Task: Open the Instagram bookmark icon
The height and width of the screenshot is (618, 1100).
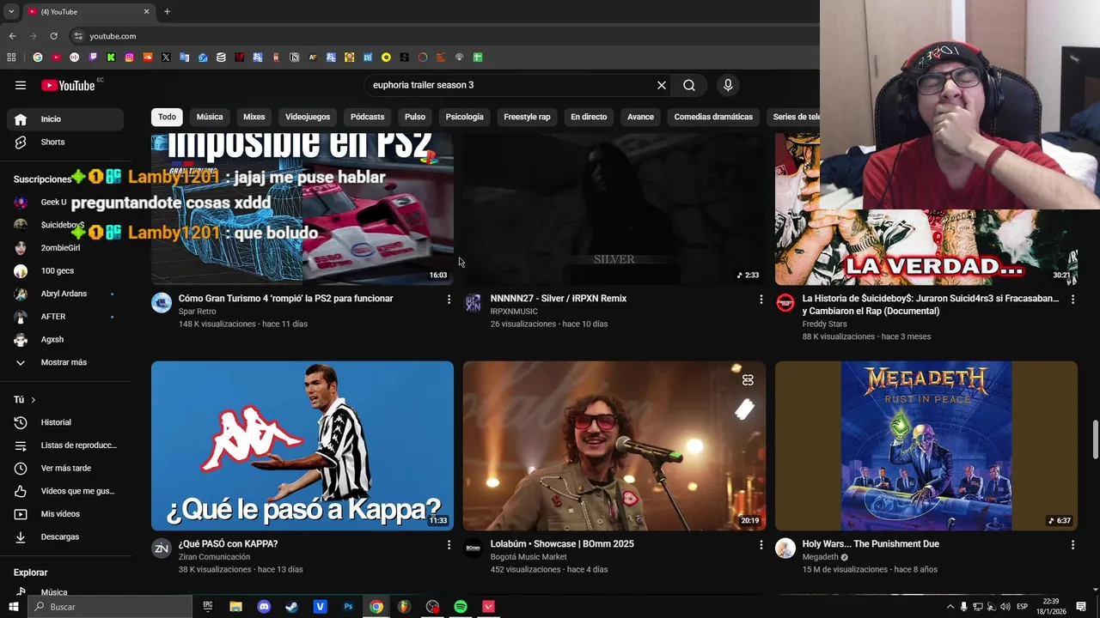Action: (129, 58)
